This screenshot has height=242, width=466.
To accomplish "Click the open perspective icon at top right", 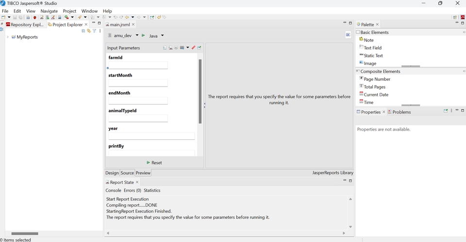I will point(455,17).
